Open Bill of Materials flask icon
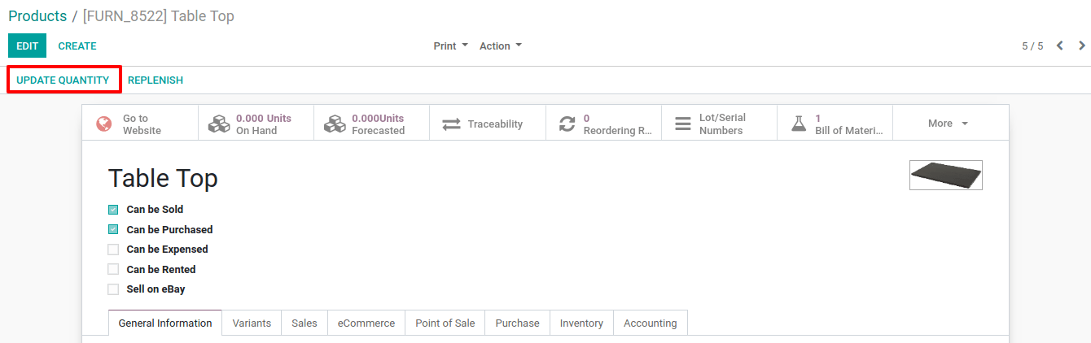 [x=799, y=124]
